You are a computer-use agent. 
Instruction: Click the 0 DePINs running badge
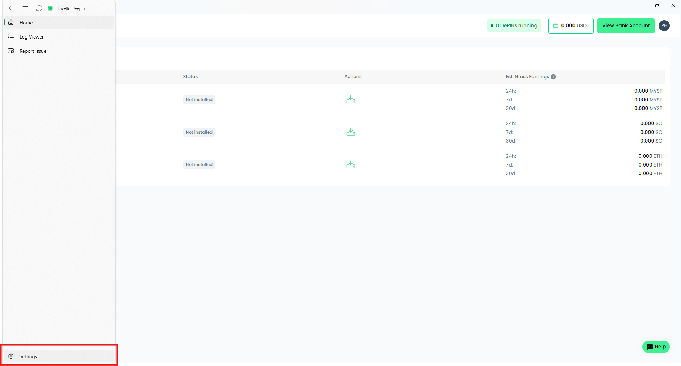[x=514, y=25]
